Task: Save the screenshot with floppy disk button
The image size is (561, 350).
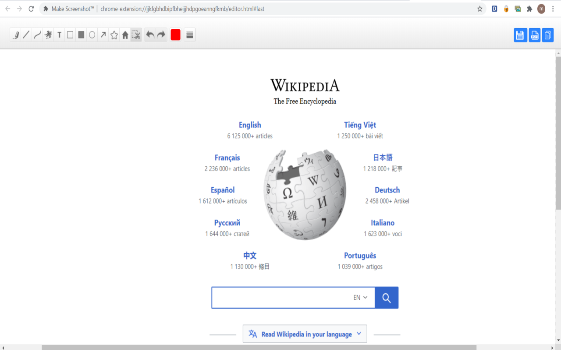Action: coord(521,35)
